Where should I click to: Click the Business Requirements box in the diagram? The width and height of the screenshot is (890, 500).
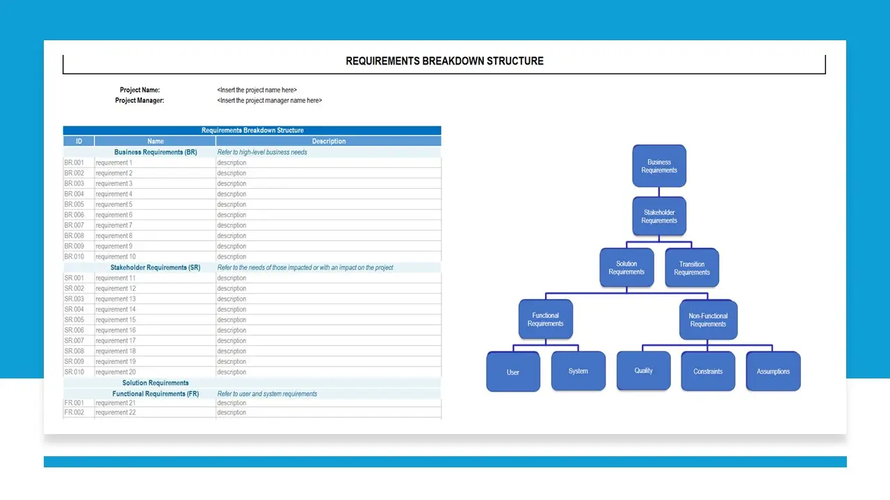[658, 166]
